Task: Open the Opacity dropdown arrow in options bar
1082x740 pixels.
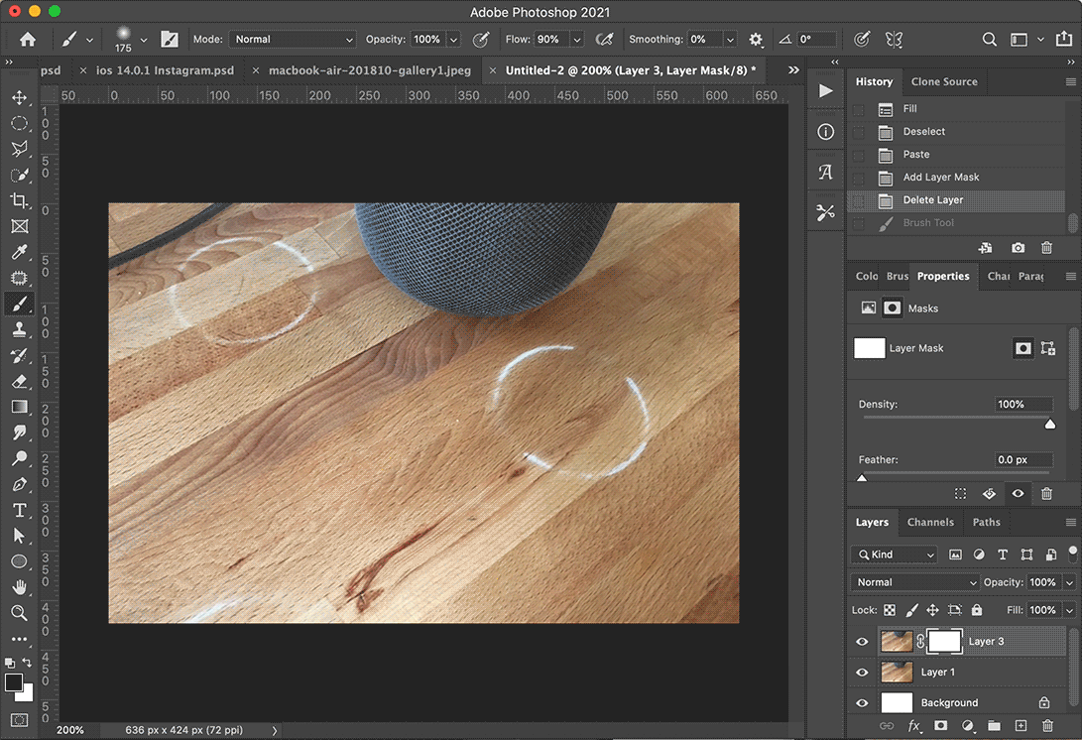Action: pyautogui.click(x=453, y=40)
